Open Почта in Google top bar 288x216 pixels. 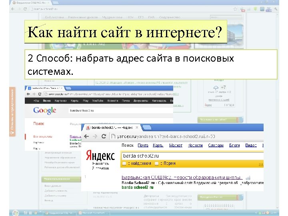(126, 101)
